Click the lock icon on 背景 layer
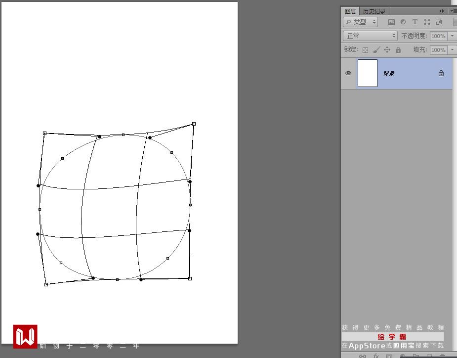457x358 pixels. click(441, 73)
